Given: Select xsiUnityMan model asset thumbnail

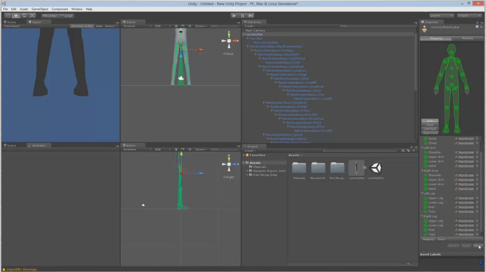Looking at the screenshot, I should coord(356,168).
